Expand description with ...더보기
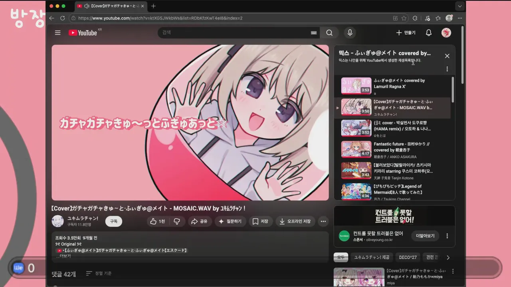Viewport: 511px width, 287px height. (63, 256)
